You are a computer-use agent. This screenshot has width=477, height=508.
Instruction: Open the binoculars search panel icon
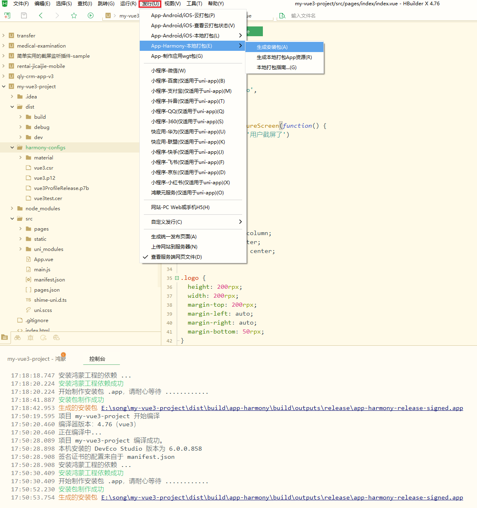tap(17, 338)
